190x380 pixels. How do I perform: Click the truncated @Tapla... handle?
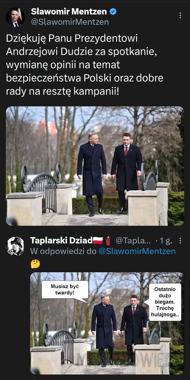[x=133, y=241]
